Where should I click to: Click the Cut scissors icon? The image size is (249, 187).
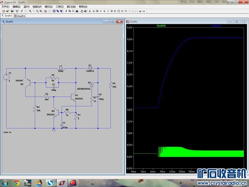(x=66, y=11)
